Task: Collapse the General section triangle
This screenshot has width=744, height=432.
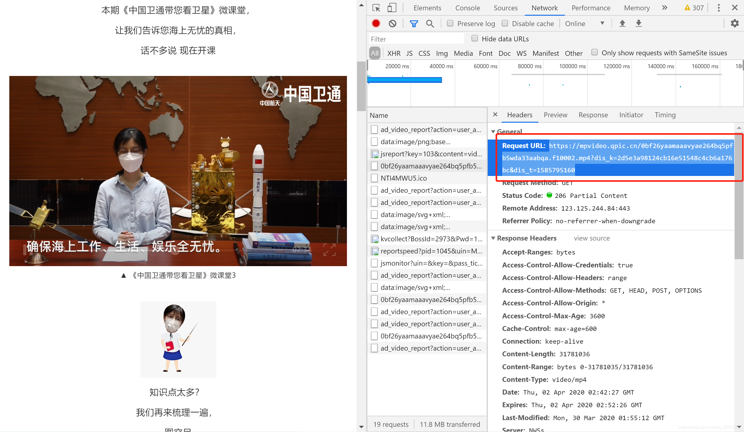Action: [x=493, y=132]
